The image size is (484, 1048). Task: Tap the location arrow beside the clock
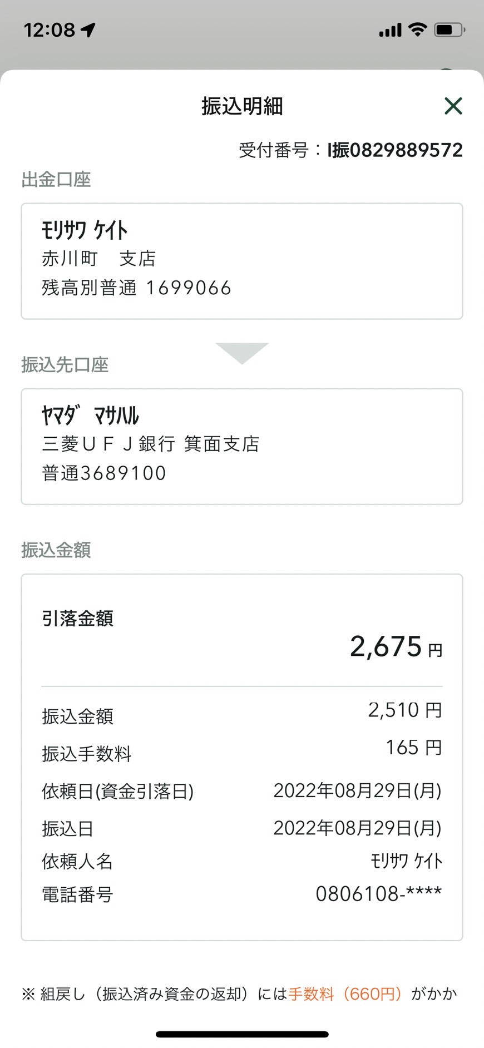point(88,29)
